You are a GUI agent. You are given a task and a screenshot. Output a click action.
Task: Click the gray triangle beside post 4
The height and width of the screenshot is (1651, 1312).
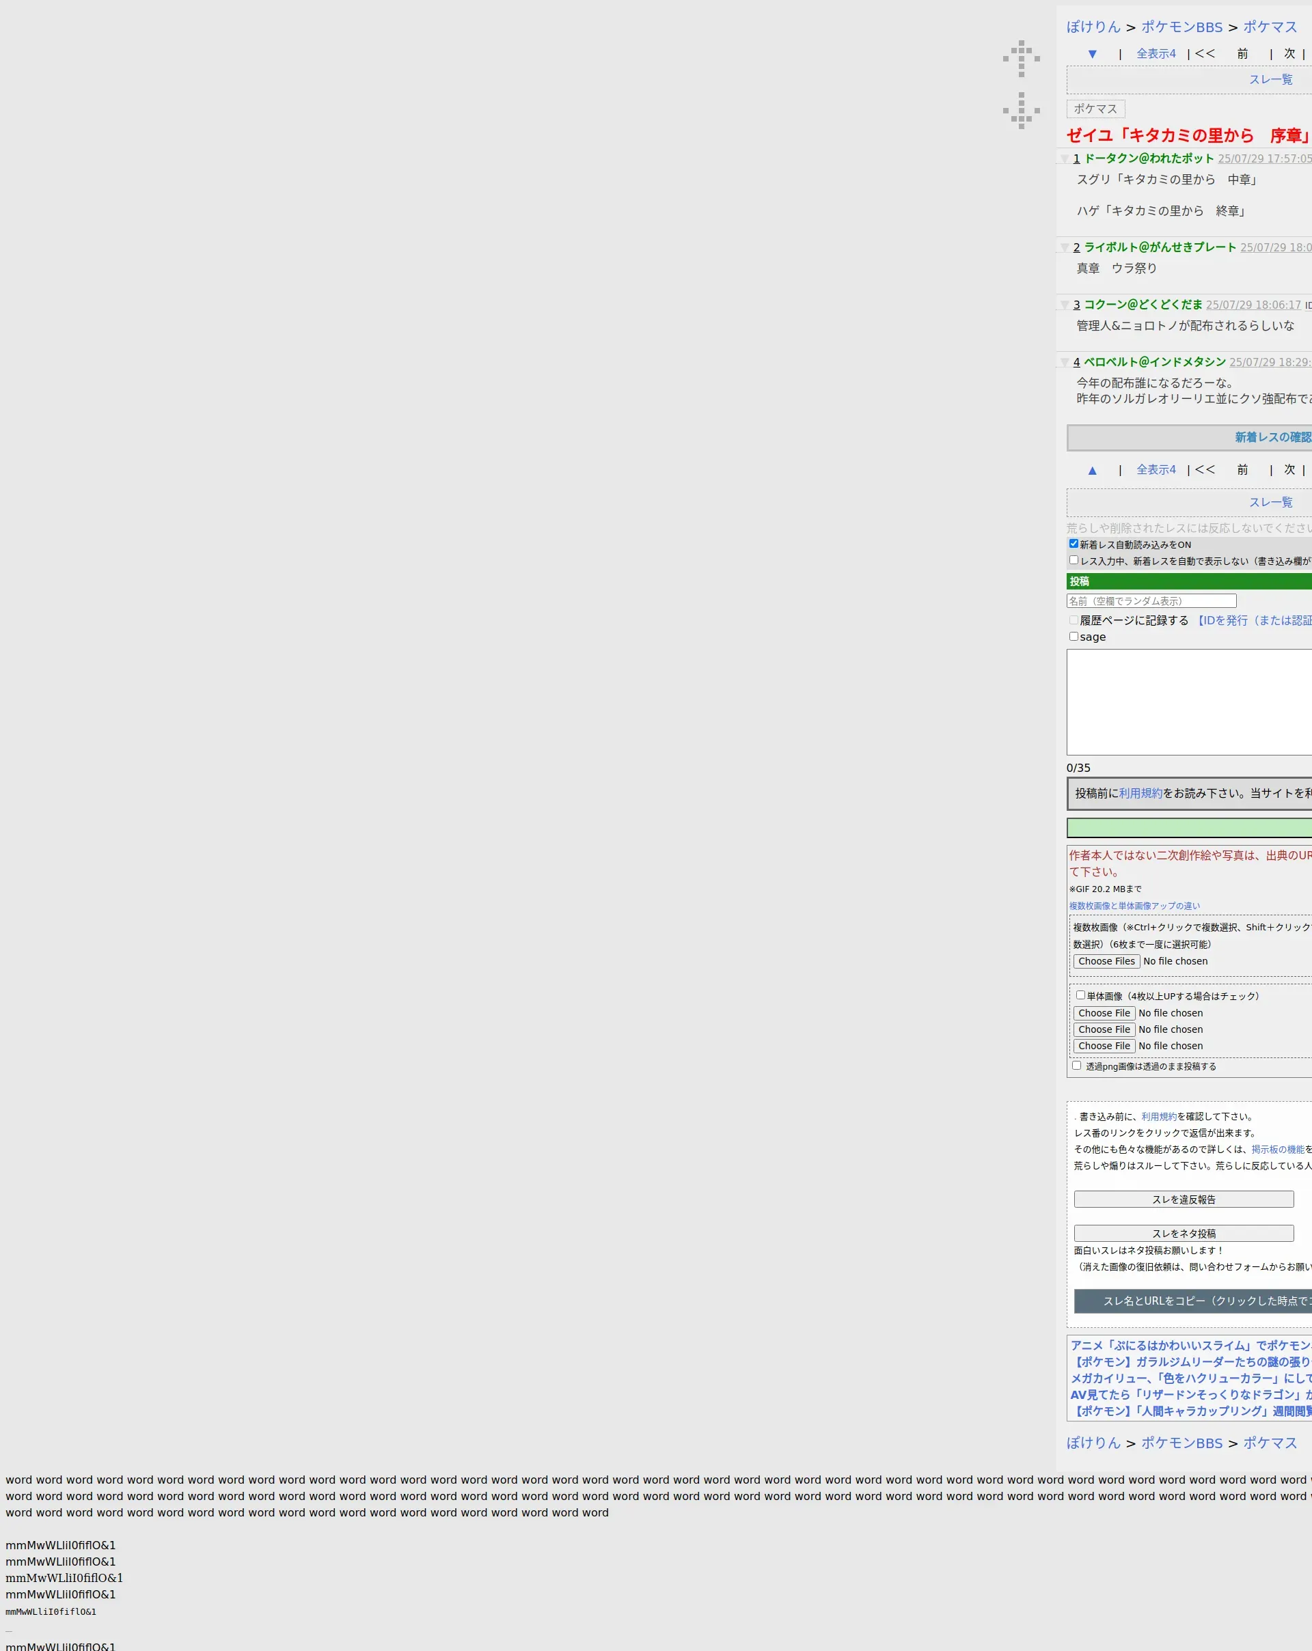click(x=1064, y=362)
